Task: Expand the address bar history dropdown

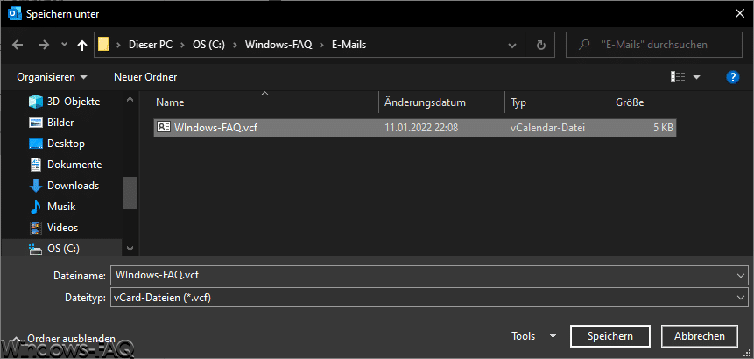Action: (513, 45)
